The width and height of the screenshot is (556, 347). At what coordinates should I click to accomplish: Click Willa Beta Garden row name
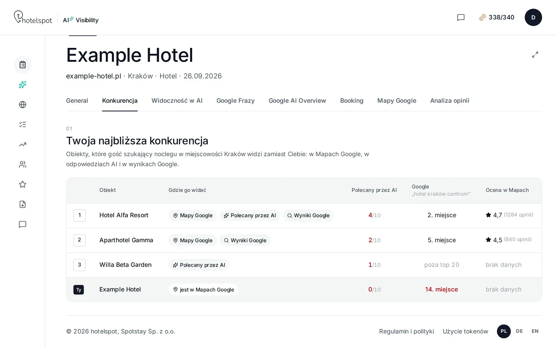tap(125, 265)
